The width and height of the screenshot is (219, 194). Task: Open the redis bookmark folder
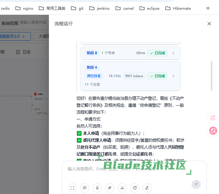coord(5,9)
